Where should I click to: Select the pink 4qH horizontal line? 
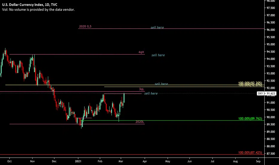click(77, 54)
